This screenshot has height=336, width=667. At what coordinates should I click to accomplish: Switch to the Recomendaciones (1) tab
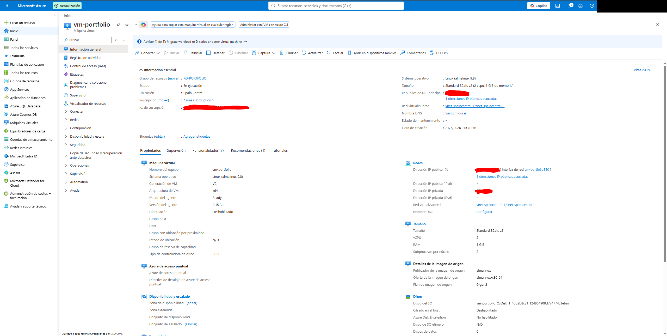(x=248, y=150)
